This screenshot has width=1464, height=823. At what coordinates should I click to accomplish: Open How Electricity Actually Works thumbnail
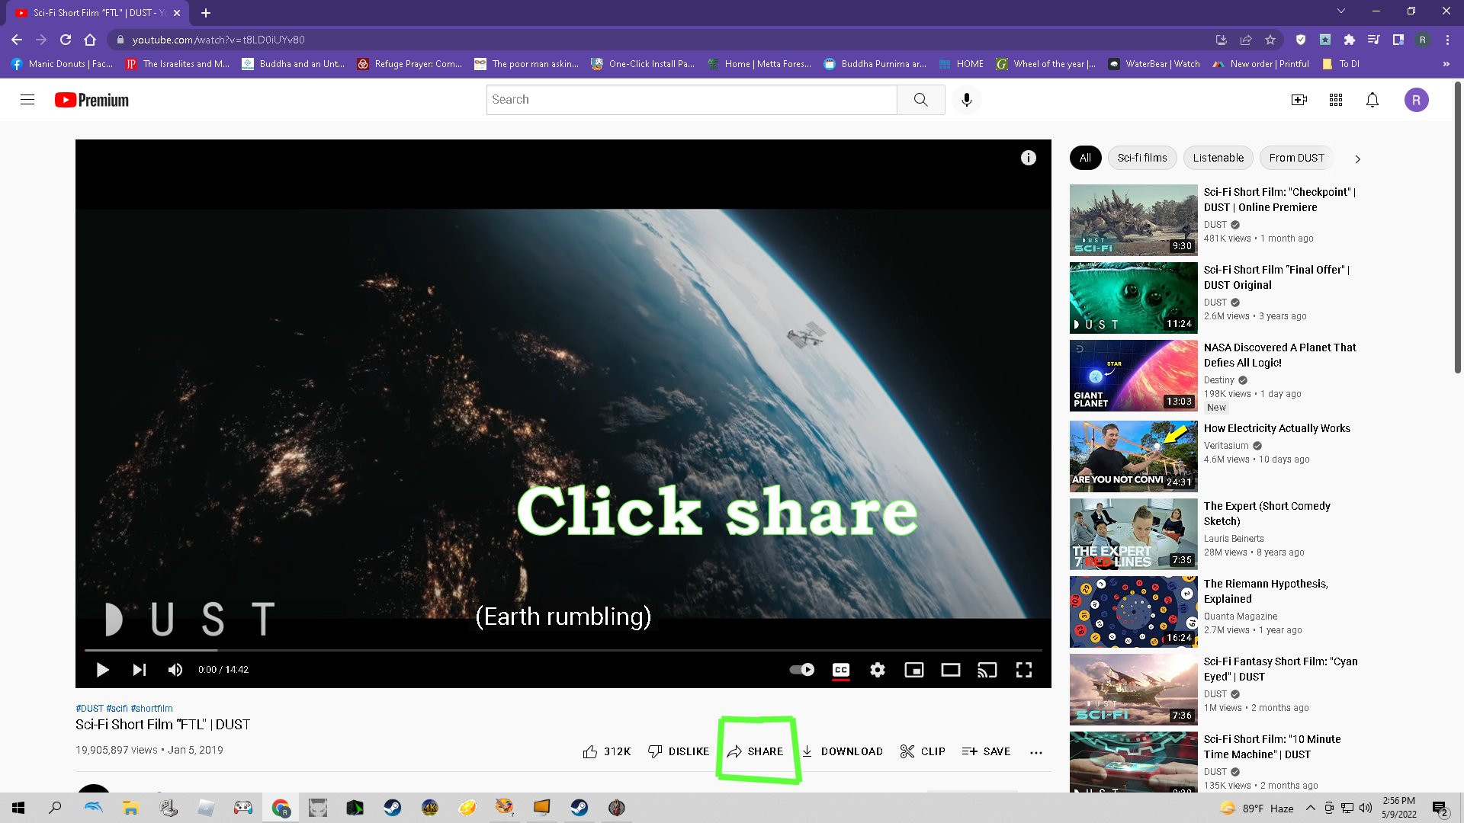click(x=1133, y=456)
